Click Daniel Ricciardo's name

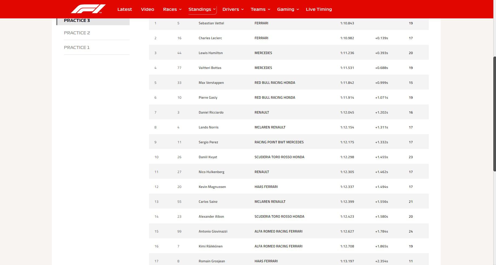211,112
